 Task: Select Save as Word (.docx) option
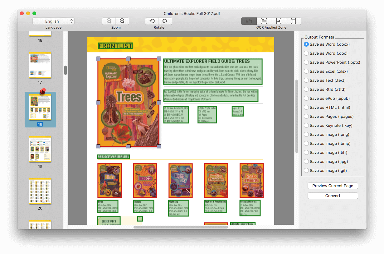(327, 44)
